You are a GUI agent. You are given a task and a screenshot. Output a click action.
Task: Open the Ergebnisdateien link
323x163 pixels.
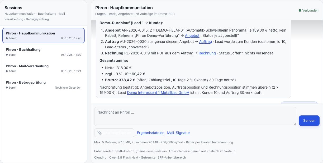(x=151, y=133)
